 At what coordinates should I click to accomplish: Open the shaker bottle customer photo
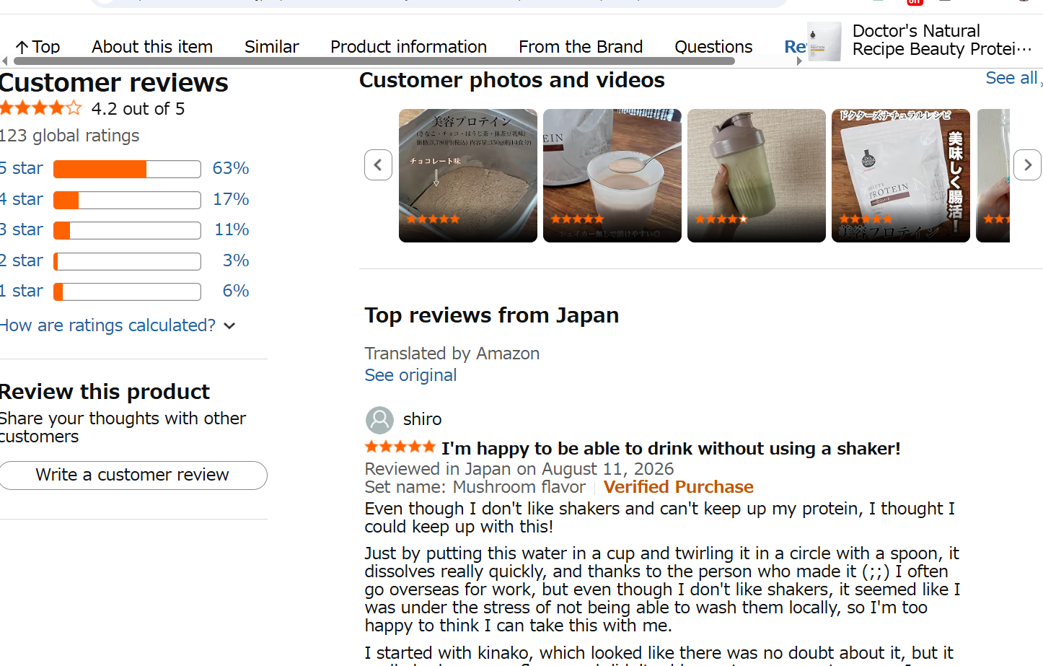(757, 175)
